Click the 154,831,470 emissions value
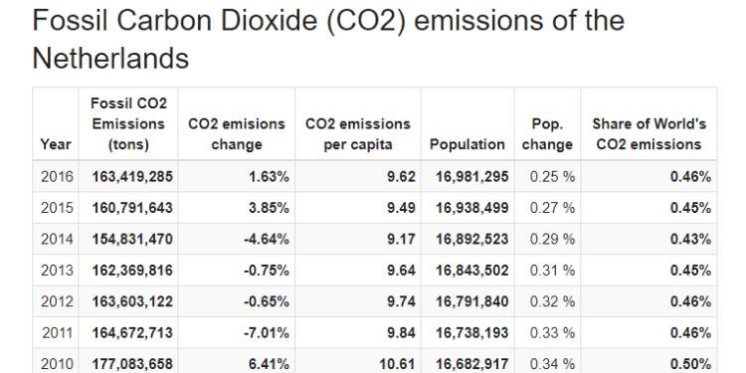The height and width of the screenshot is (373, 746). (x=132, y=239)
